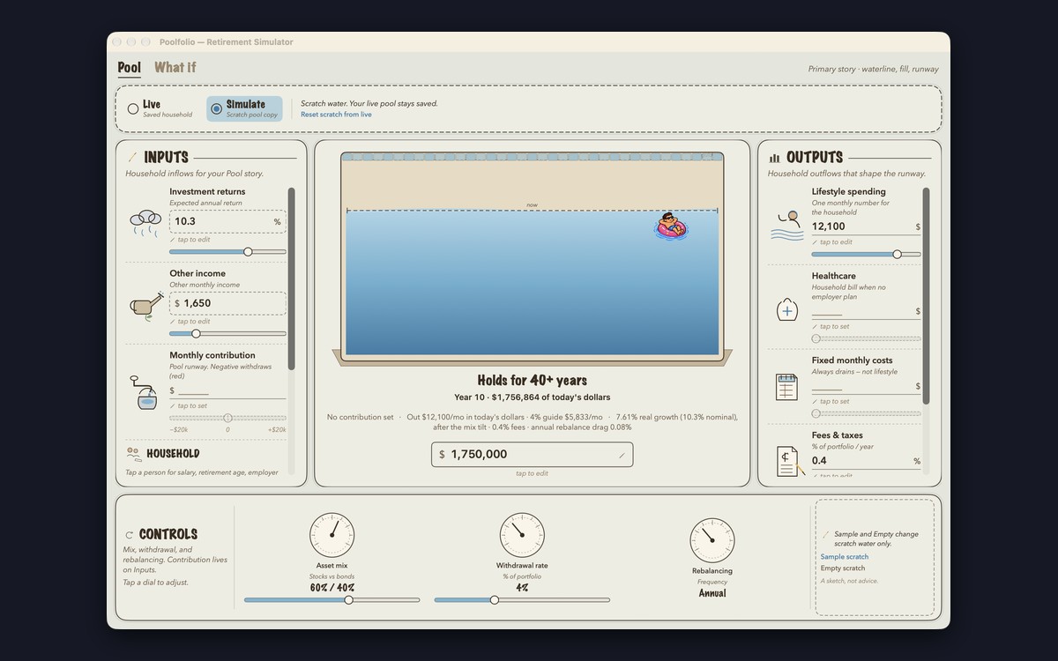Edit the Other income 1,650 field

click(x=227, y=303)
